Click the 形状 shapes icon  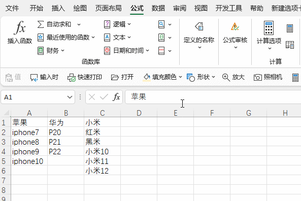pos(191,78)
